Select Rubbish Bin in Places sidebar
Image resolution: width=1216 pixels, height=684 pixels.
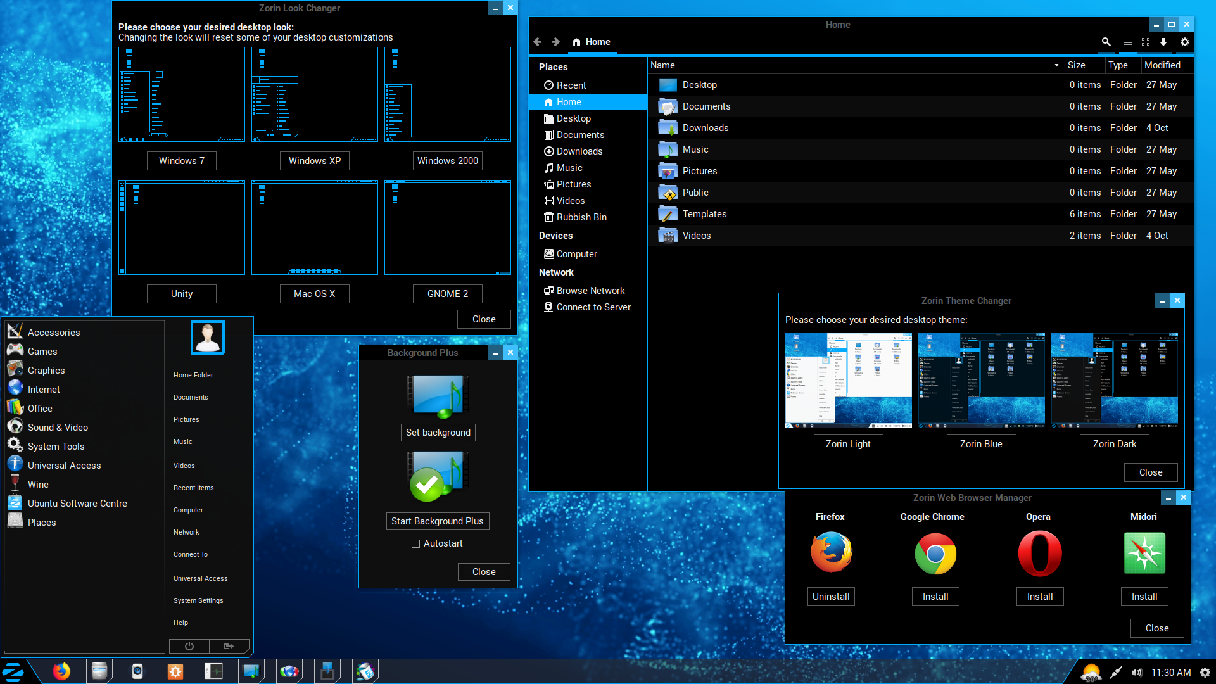pos(581,217)
